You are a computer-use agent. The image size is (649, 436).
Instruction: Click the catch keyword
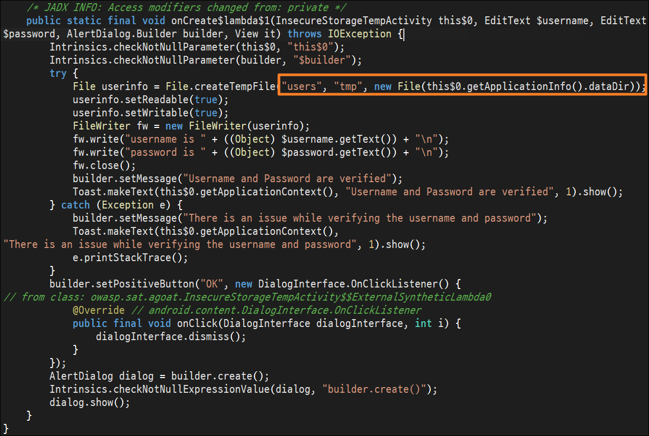point(75,205)
